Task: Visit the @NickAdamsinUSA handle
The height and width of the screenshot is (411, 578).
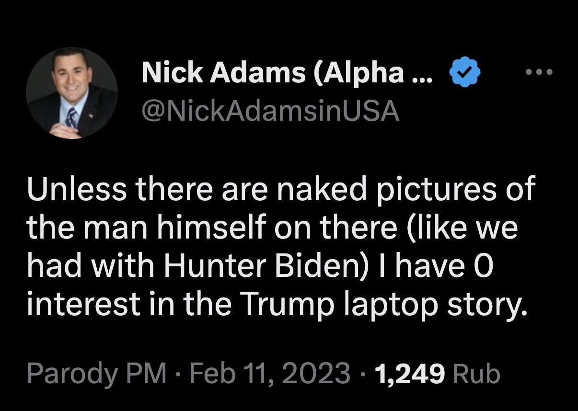Action: 270,112
